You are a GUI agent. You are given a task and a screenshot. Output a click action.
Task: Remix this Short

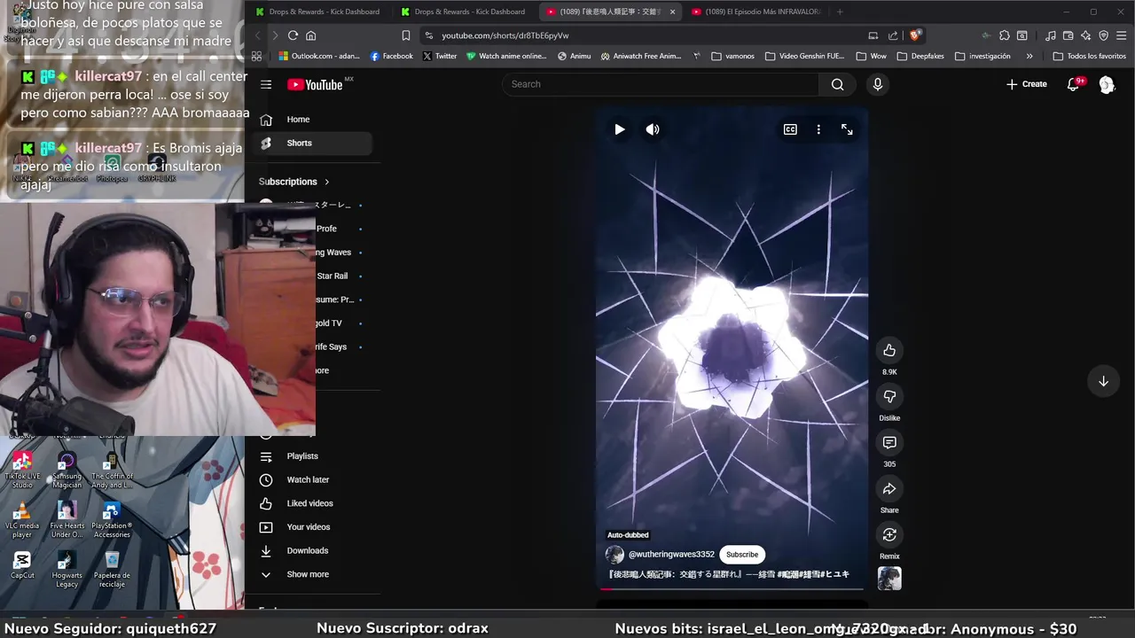[889, 534]
